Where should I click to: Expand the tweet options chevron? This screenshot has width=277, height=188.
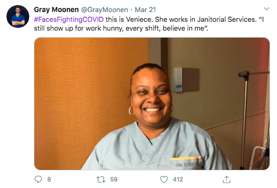click(x=266, y=9)
